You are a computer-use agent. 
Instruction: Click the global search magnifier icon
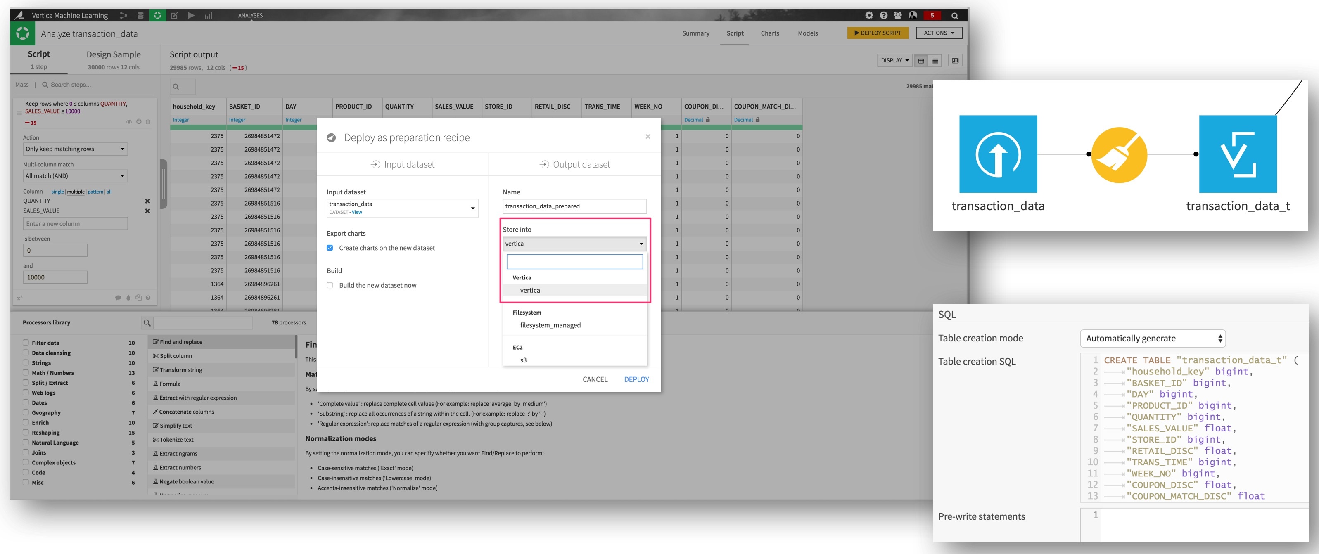[954, 16]
